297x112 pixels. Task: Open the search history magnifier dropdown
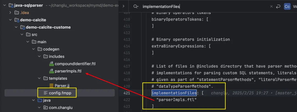pos(136,6)
